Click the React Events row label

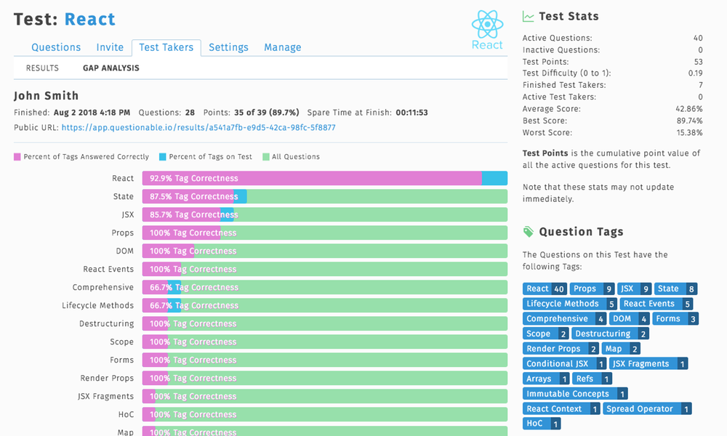click(x=108, y=269)
